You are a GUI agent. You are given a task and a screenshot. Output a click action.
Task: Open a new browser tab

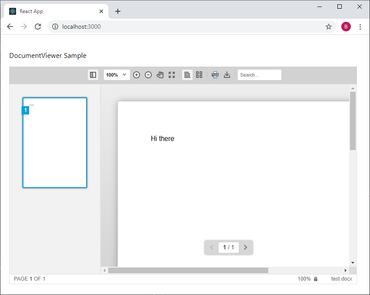pos(118,11)
